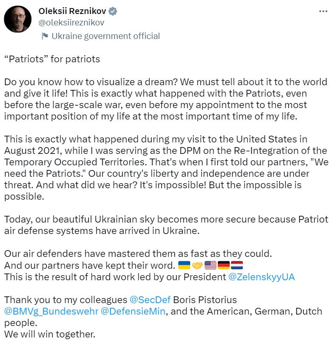Click the handshake emoji
This screenshot has width=335, height=340.
[x=197, y=266]
